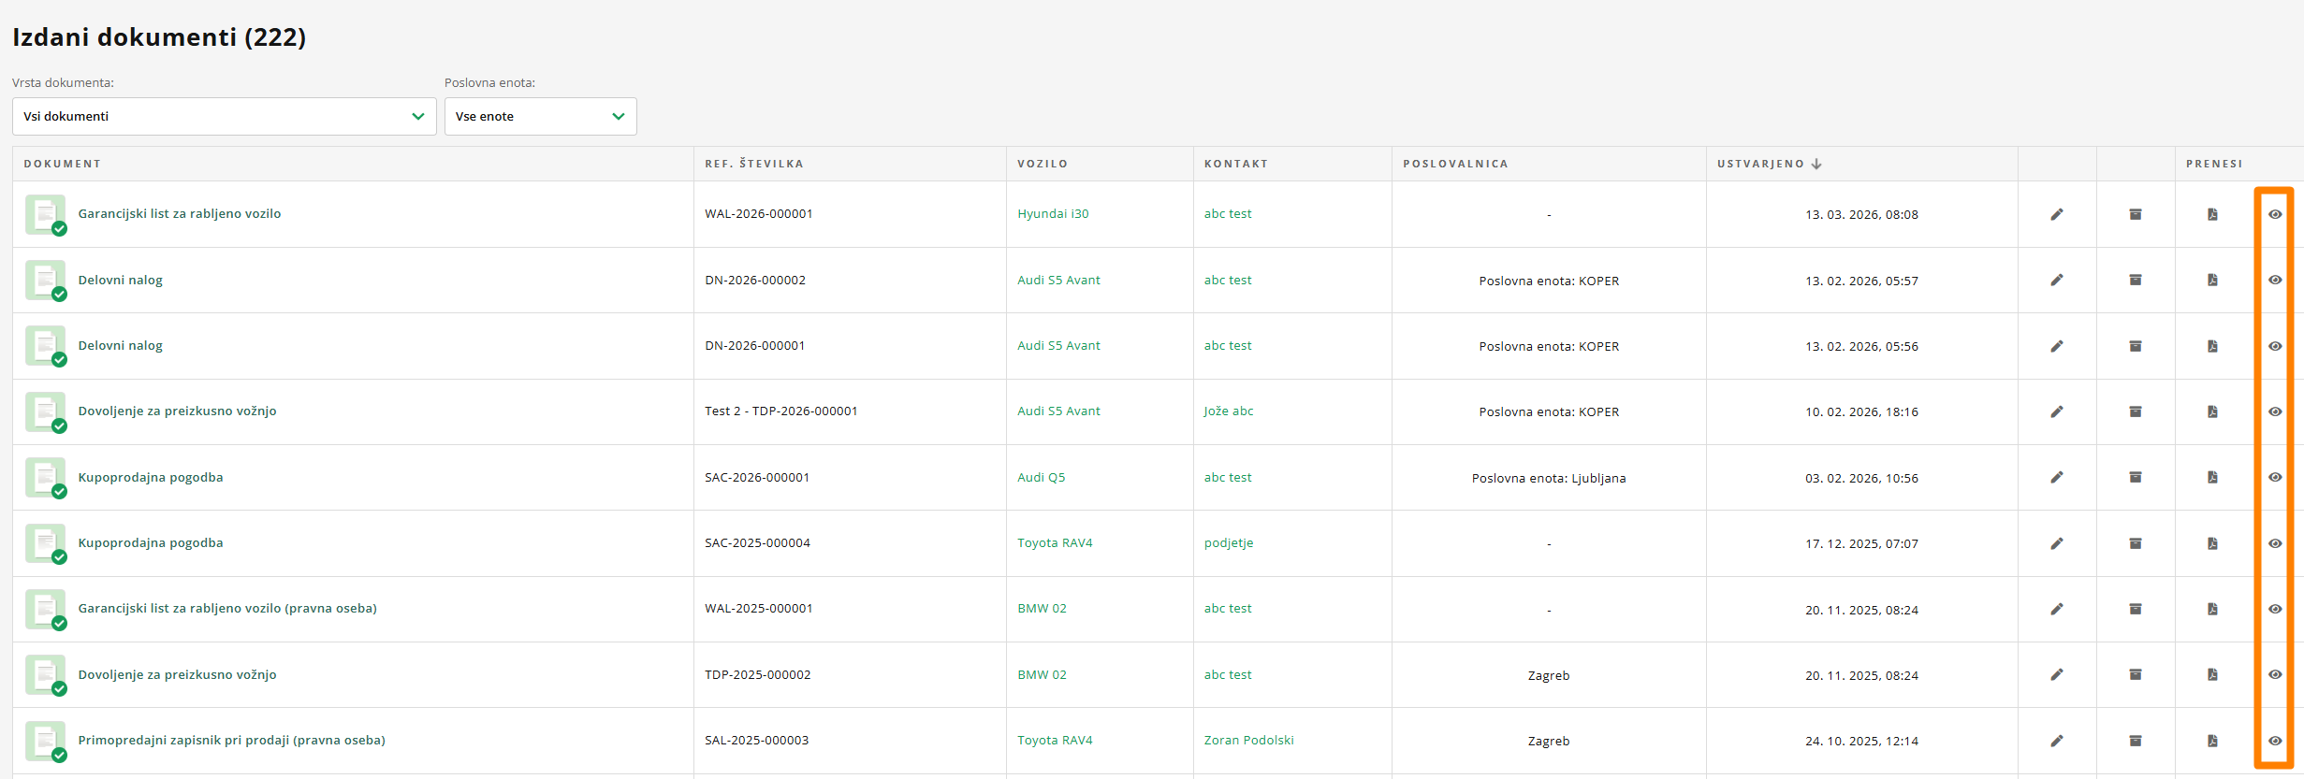Screen dimensions: 2304x779
Task: Click document icon of Test 2 - TDP-2026-000001
Action: pos(45,411)
